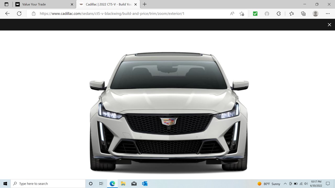Viewport: 335px width, 188px height.
Task: Open the notification center
Action: 328,184
